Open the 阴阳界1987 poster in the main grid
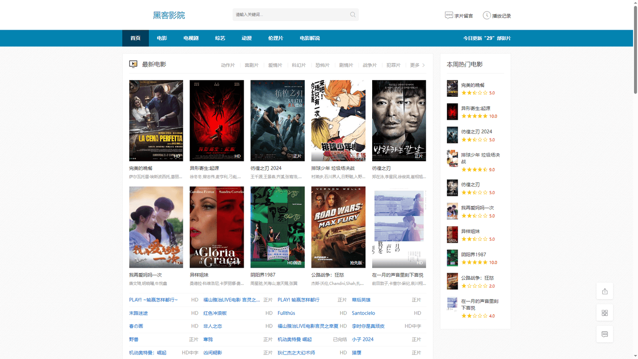 coord(277,227)
